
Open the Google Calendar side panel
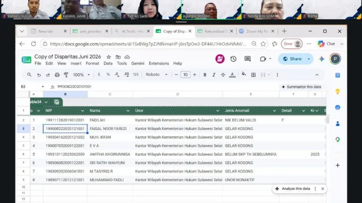[337, 75]
